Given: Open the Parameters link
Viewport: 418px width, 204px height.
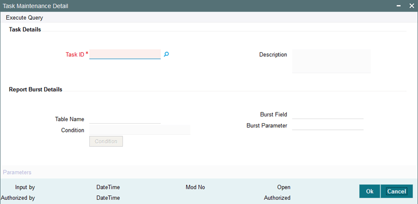Looking at the screenshot, I should pyautogui.click(x=17, y=172).
